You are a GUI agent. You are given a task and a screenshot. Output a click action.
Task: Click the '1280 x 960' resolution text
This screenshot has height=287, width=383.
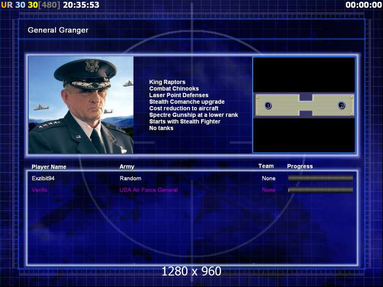(191, 271)
